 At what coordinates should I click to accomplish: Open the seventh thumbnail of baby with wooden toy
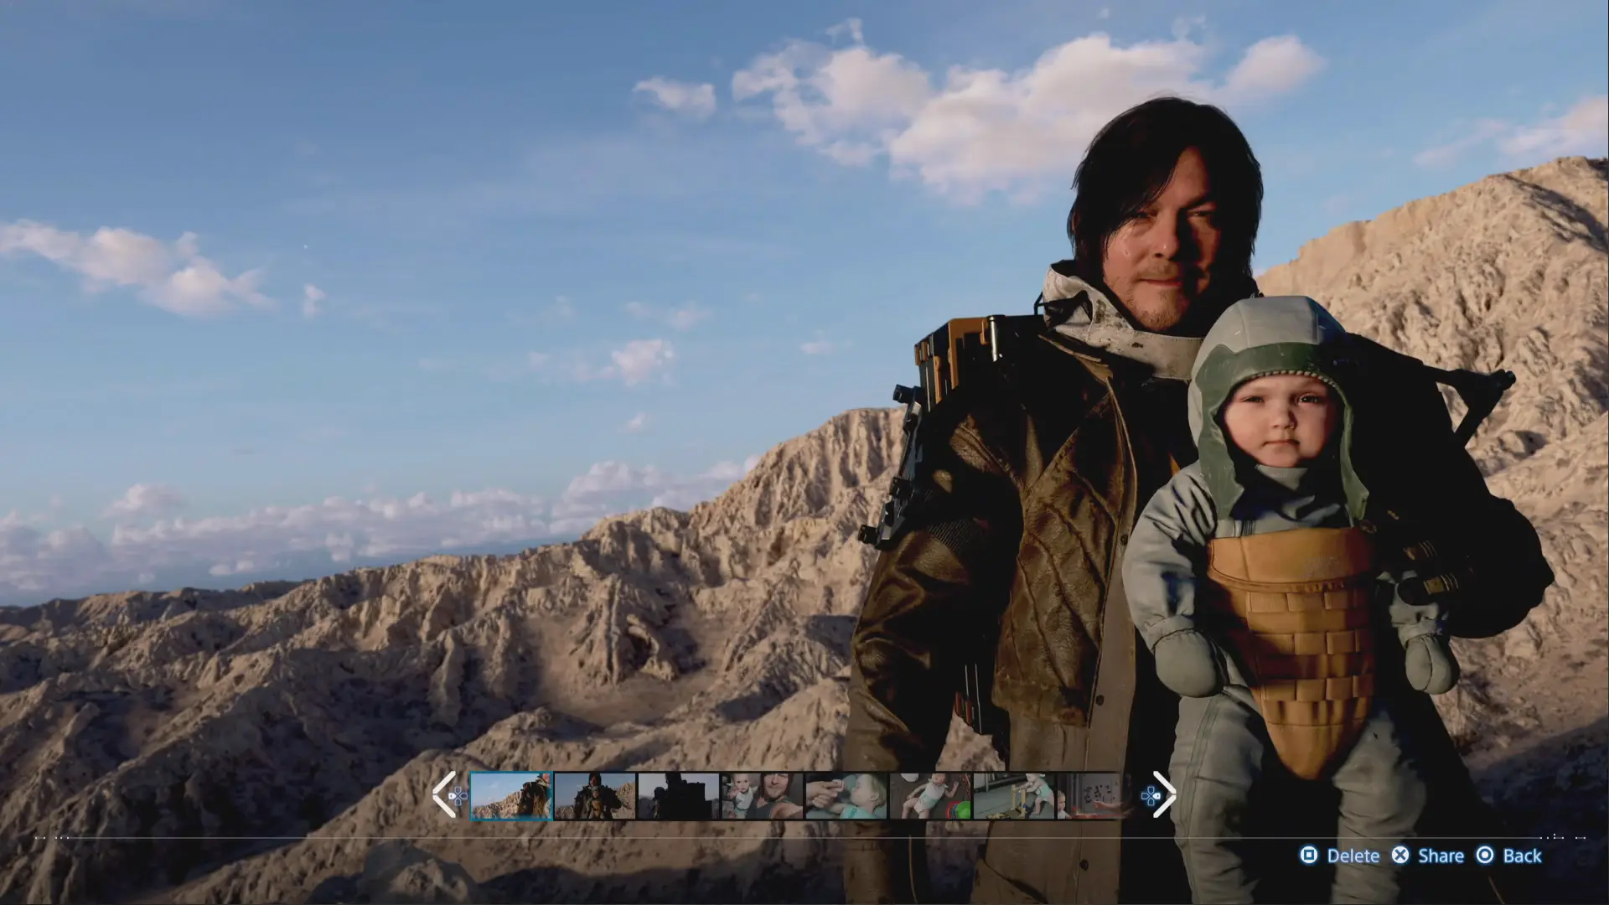point(1014,795)
